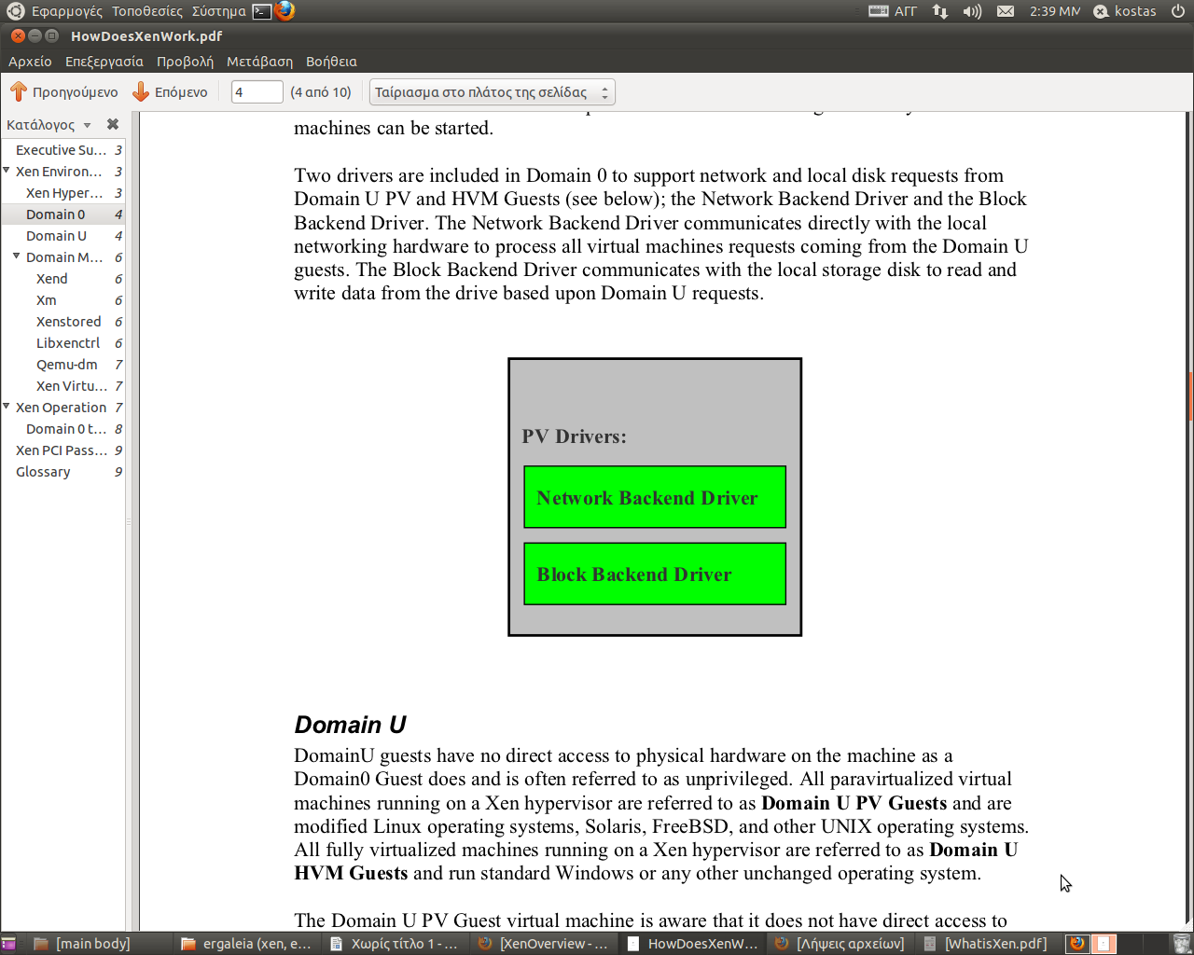The image size is (1194, 955).
Task: Collapse the Xen Environ... tree node
Action: (7, 171)
